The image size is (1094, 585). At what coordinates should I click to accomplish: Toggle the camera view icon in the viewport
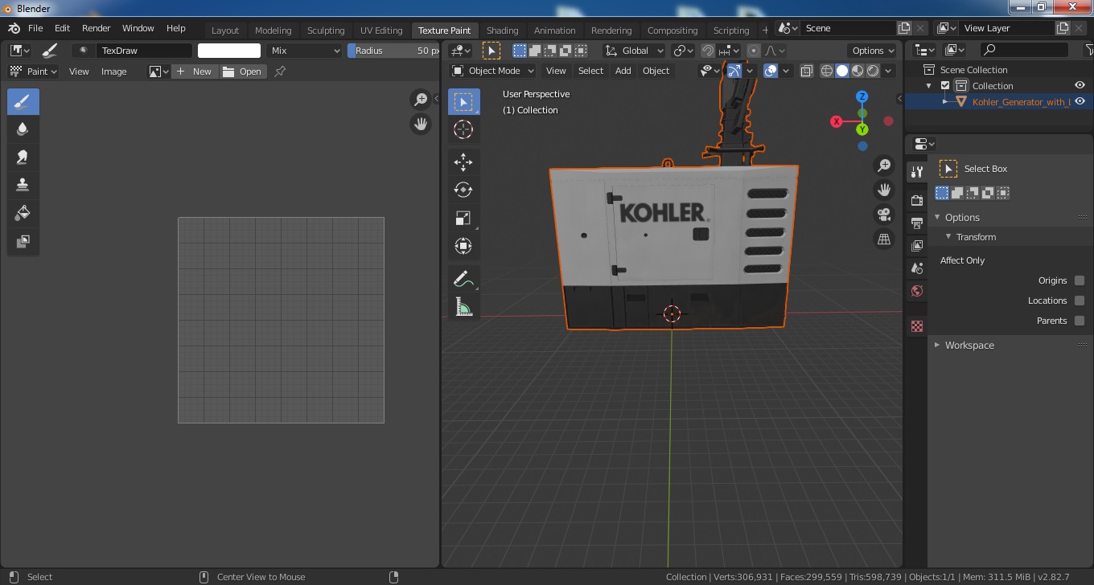(x=884, y=215)
